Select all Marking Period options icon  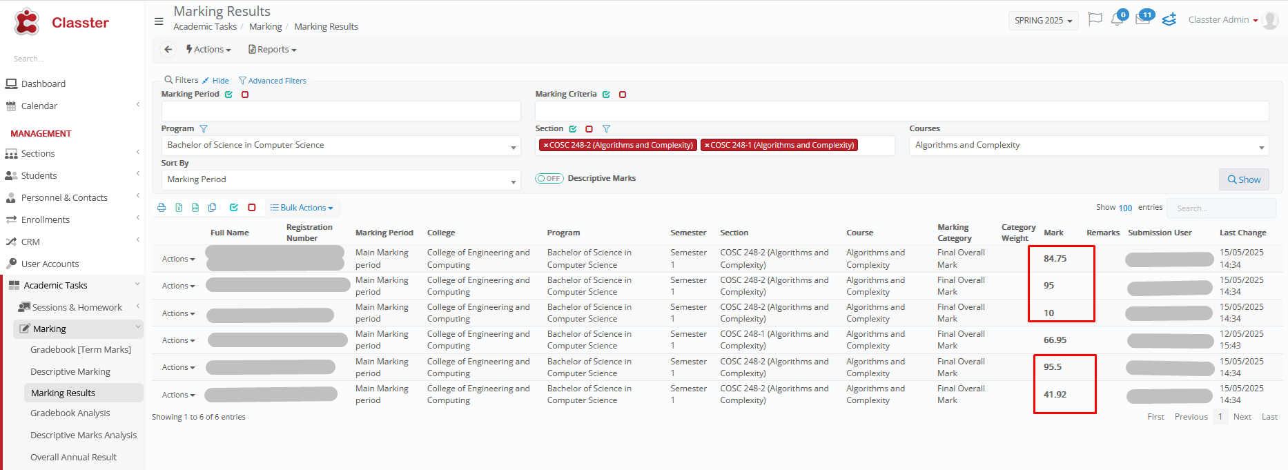228,95
